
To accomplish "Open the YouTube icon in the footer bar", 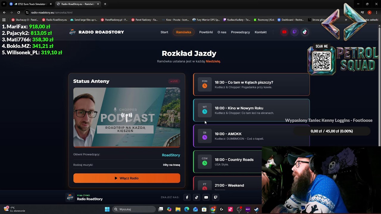I will [206, 197].
